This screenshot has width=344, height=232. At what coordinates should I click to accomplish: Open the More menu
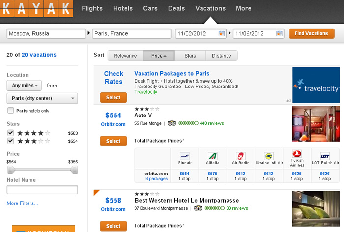point(244,8)
